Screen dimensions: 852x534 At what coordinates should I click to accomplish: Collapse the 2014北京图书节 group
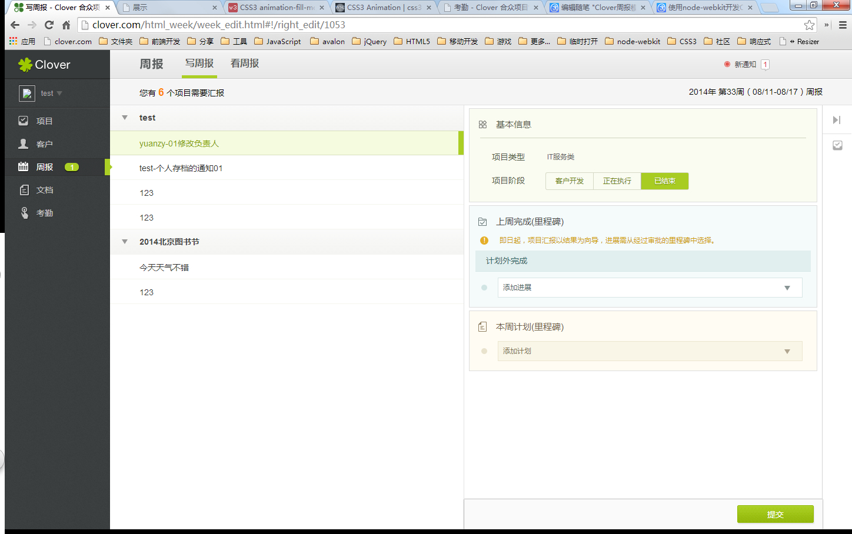[125, 242]
